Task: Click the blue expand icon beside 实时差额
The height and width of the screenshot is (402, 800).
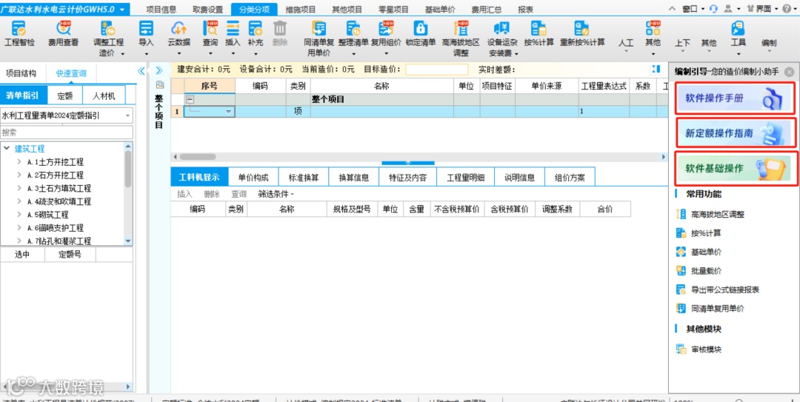Action: coord(656,69)
